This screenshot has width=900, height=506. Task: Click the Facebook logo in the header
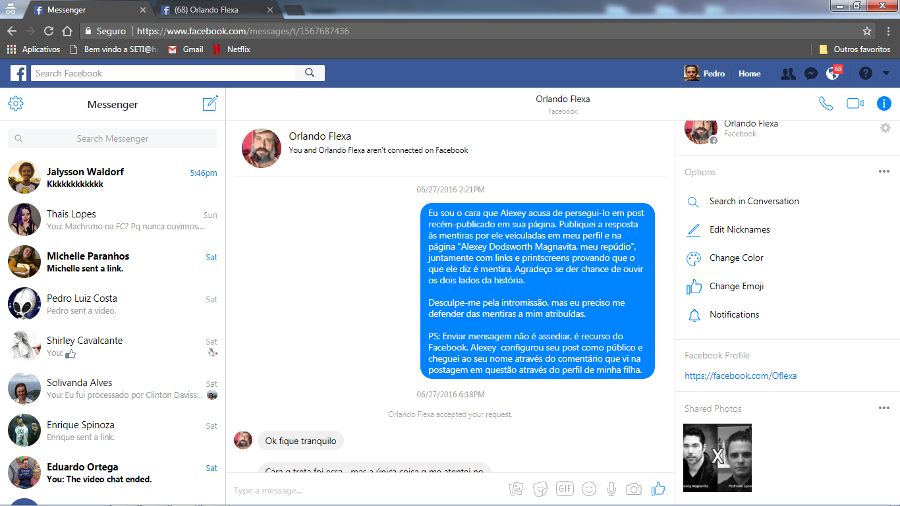tap(18, 73)
